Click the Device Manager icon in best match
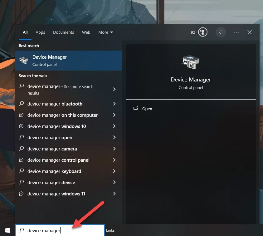The width and height of the screenshot is (263, 236). (23, 61)
